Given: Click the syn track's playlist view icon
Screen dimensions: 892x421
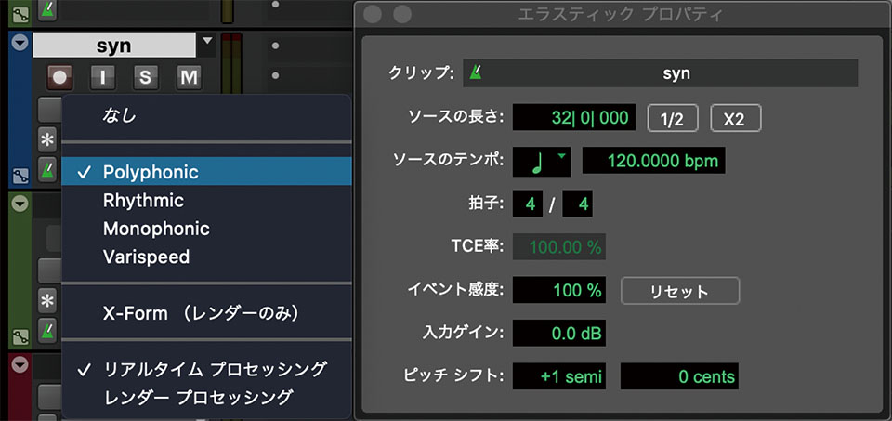Looking at the screenshot, I should pos(21,175).
